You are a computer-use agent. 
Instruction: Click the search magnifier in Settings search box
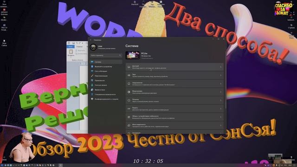click(x=120, y=55)
